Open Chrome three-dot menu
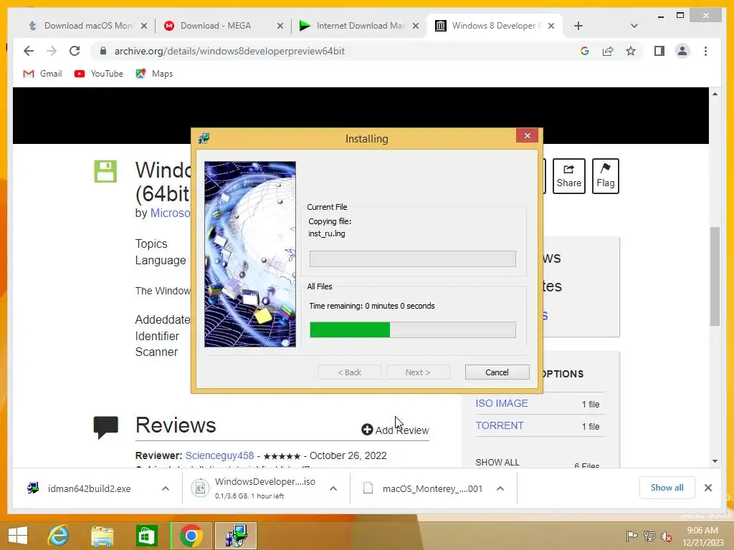The image size is (734, 550). (x=705, y=51)
